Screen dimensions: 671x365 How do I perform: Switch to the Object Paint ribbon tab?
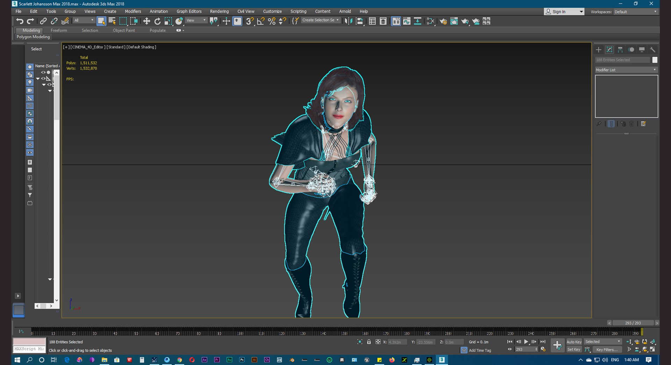pos(124,30)
